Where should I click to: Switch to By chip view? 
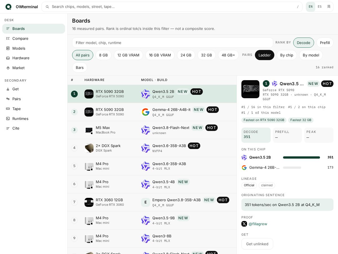pos(287,55)
